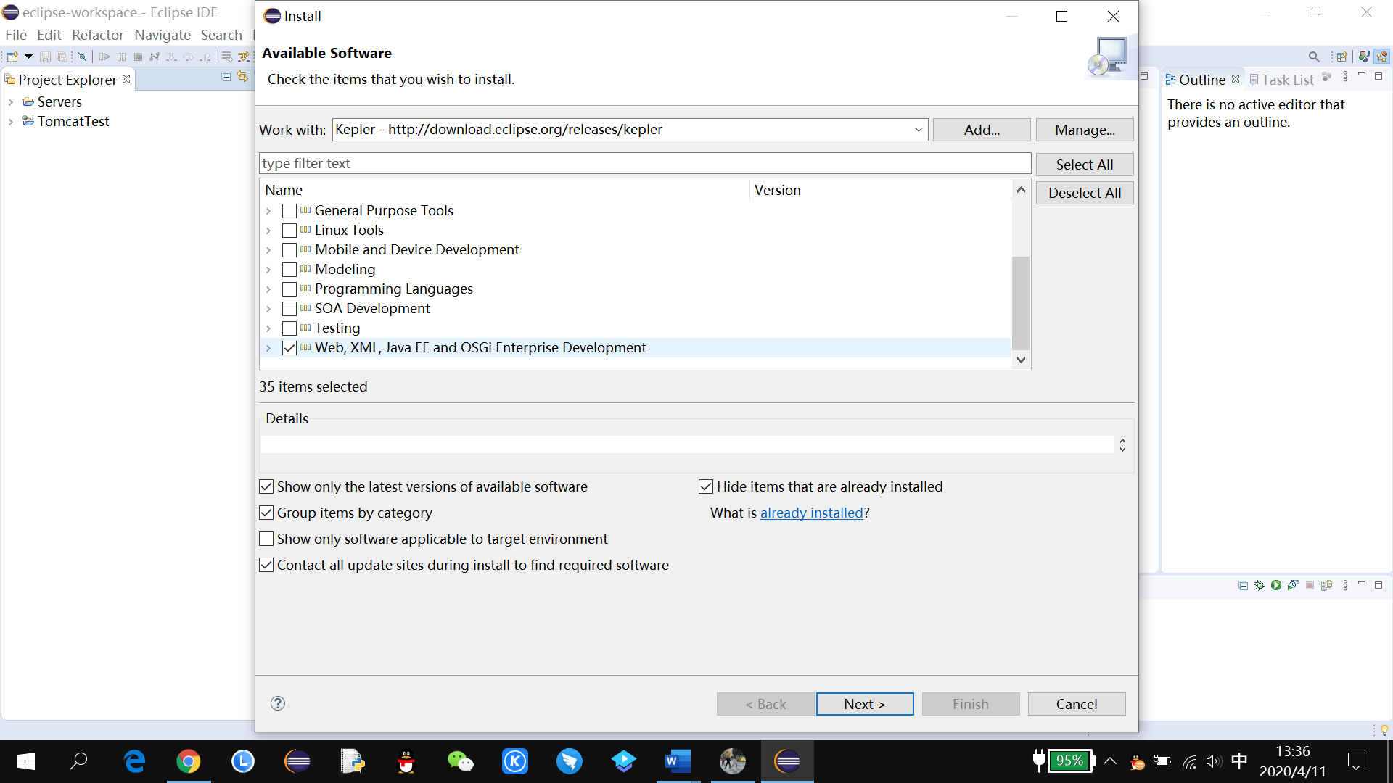Uncheck Group items by category

tap(267, 513)
